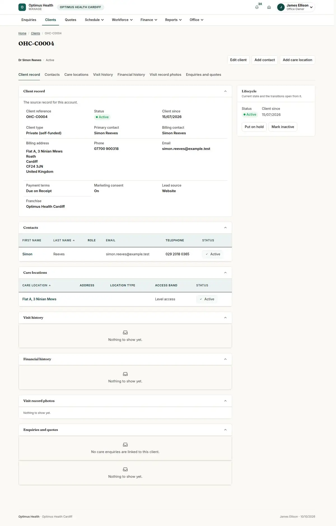Collapse the Care locations section
The image size is (336, 526).
click(x=225, y=273)
